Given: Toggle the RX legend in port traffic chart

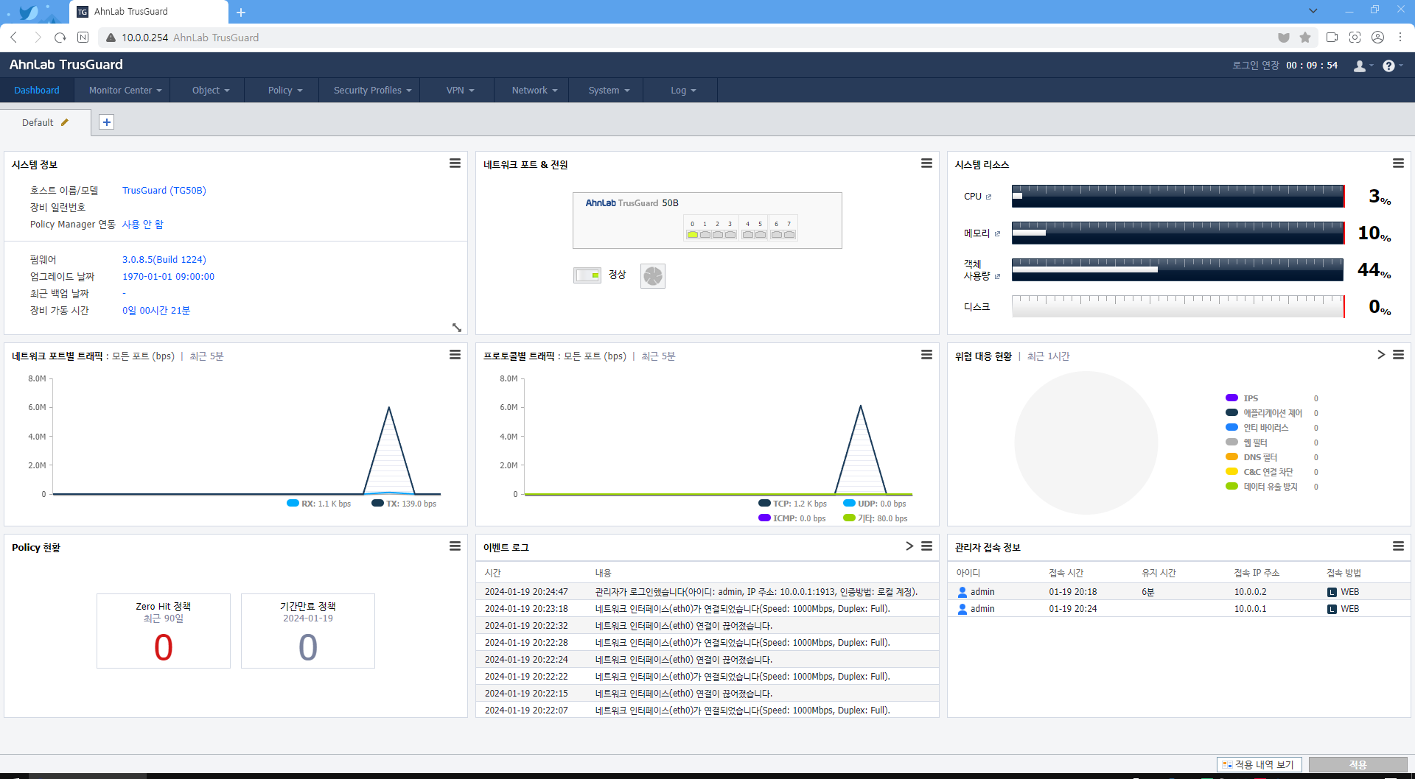Looking at the screenshot, I should click(318, 504).
